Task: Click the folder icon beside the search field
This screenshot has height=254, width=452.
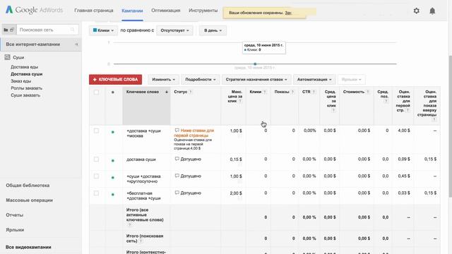Action: 6,30
